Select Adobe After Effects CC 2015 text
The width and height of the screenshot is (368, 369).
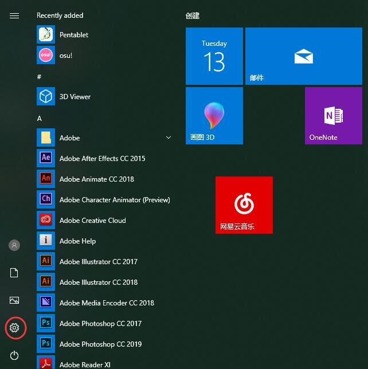pos(102,159)
